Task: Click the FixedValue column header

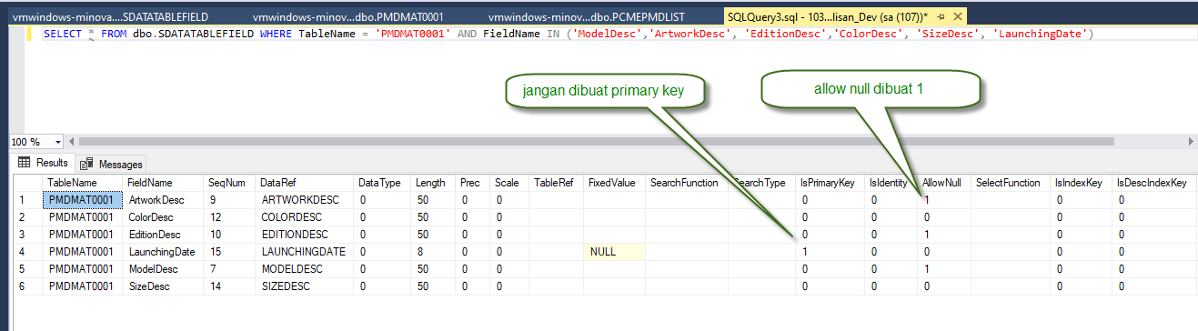Action: pyautogui.click(x=613, y=183)
